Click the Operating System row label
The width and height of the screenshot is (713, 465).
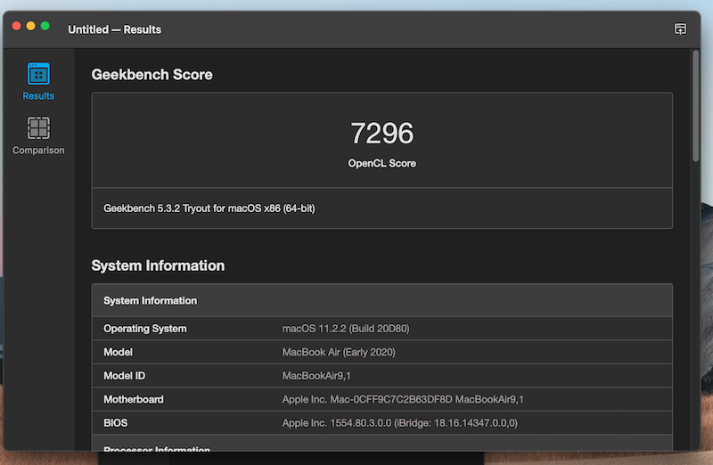click(145, 329)
